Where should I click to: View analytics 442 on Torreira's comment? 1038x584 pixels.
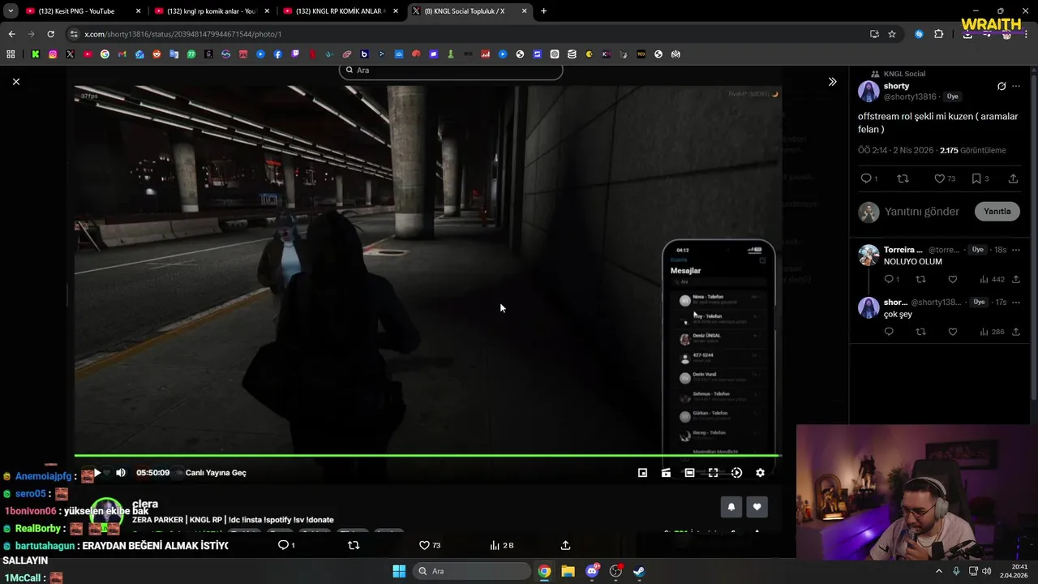991,279
